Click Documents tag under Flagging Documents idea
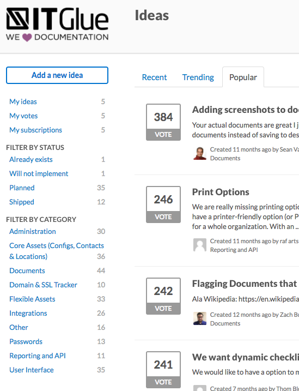This screenshot has width=299, height=391. pyautogui.click(x=225, y=323)
